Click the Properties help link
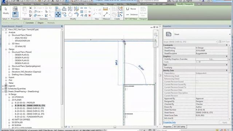Viewport: 233px width, 131px height. (x=169, y=122)
